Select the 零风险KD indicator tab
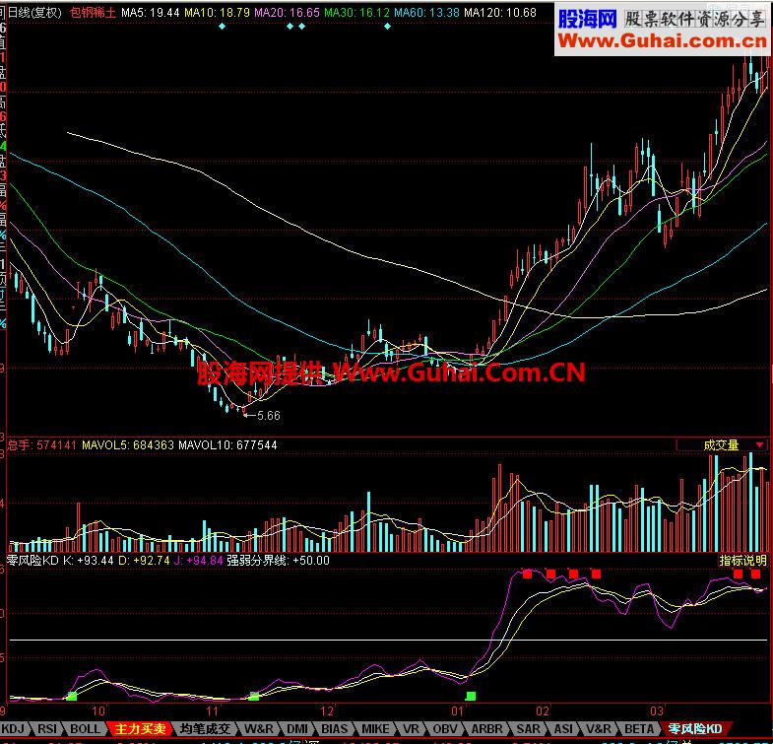Screen dimensions: 773x744 click(x=694, y=728)
